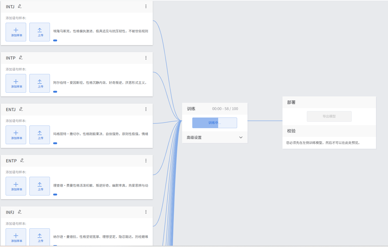
Task: Click the blue sample indicator under ENTJ text
Action: [55, 143]
